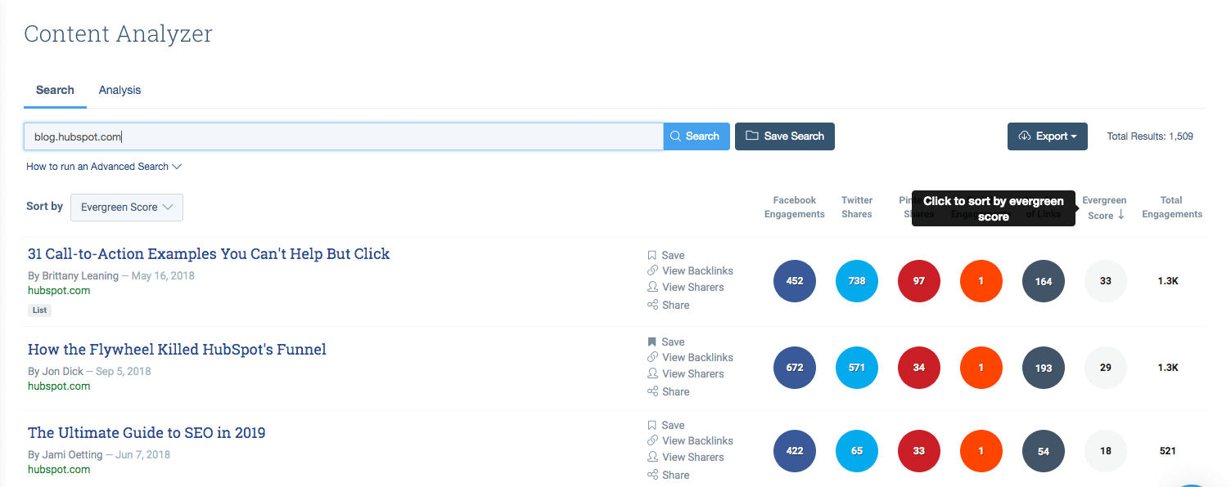This screenshot has height=487, width=1231.
Task: Click the folder icon in Save Search button
Action: [x=751, y=136]
